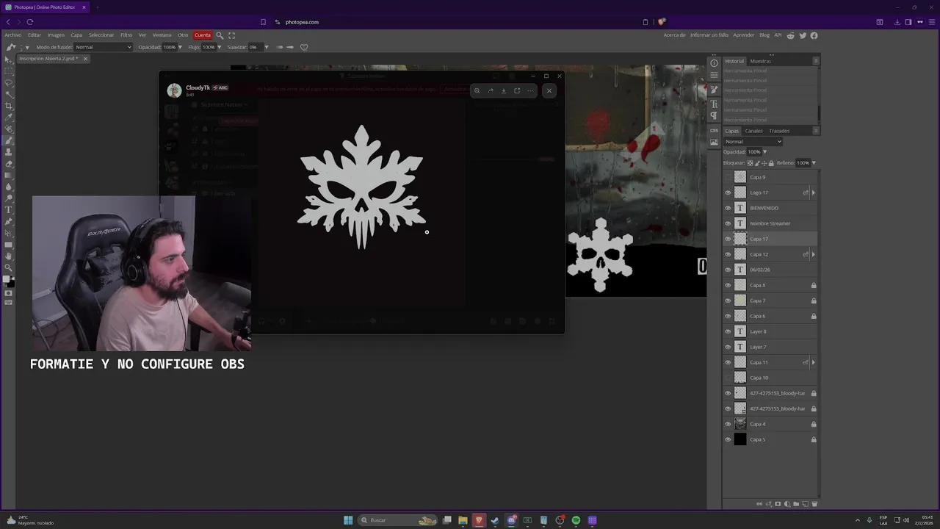
Task: Download the image in the Discord viewer
Action: point(503,90)
